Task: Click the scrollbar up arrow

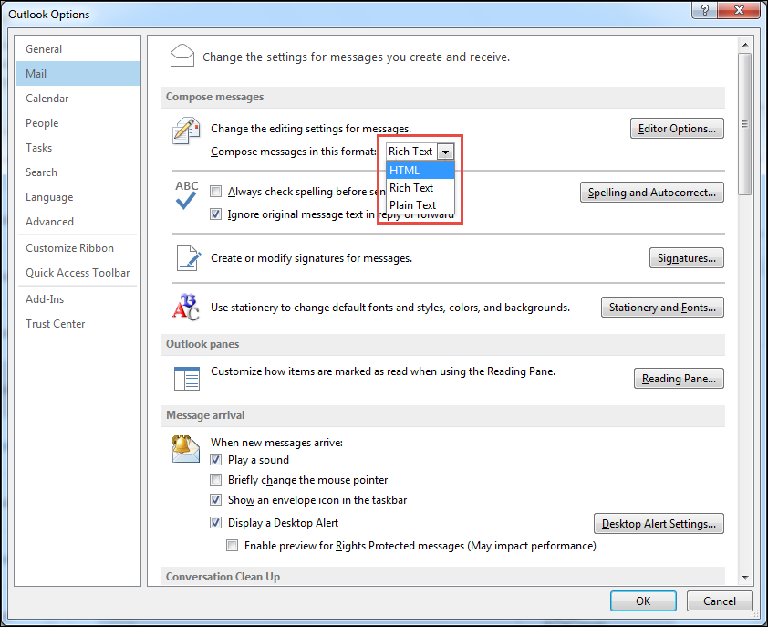Action: click(x=745, y=45)
